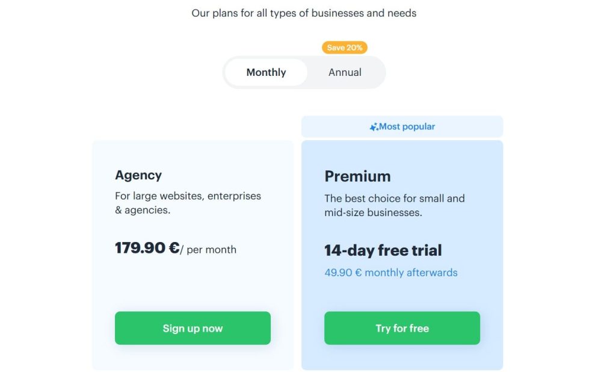Select the Annual billing option
The height and width of the screenshot is (372, 616).
(x=345, y=72)
